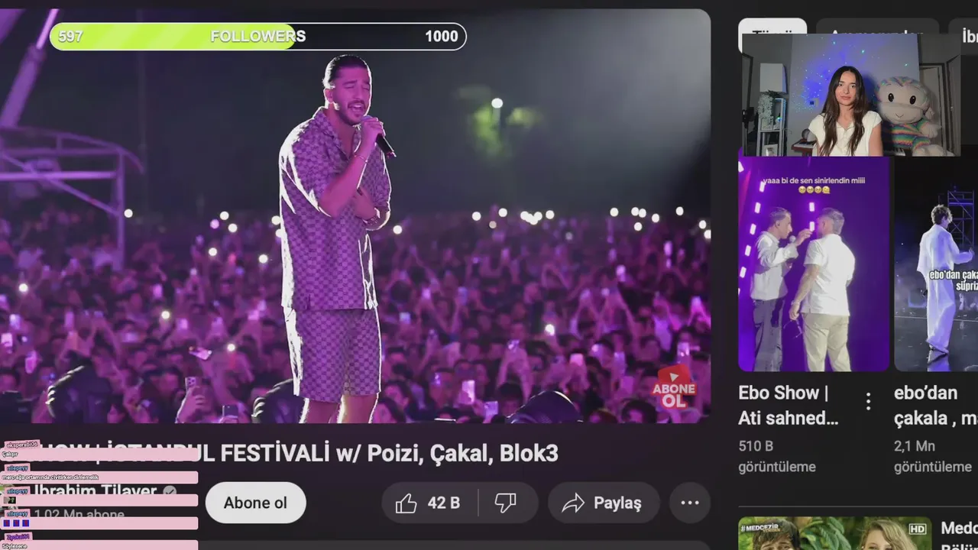This screenshot has height=550, width=978.
Task: Click the red Abone Ol watermark in the video
Action: pyautogui.click(x=673, y=387)
